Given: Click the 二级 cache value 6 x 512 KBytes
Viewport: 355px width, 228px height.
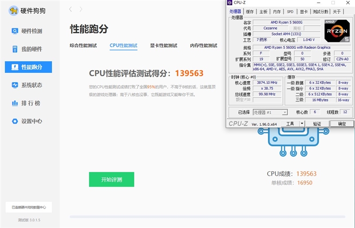Looking at the screenshot, I should click(320, 94).
